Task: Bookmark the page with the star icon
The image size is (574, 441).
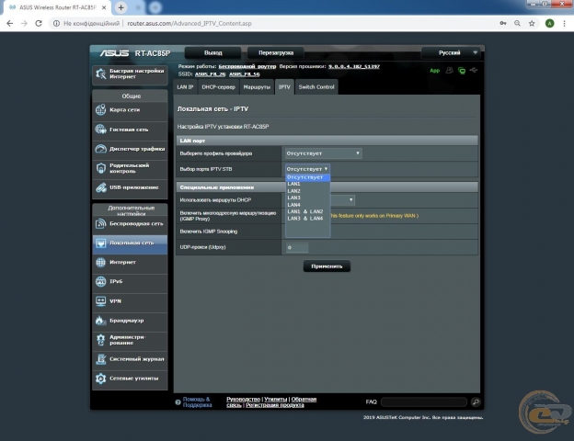Action: coord(533,23)
